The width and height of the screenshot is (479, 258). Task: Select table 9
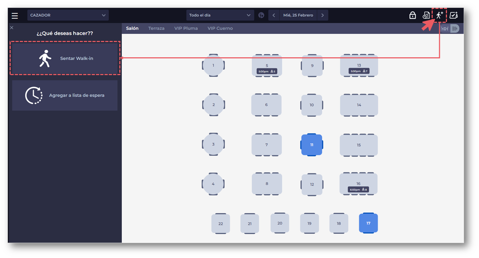tap(312, 66)
